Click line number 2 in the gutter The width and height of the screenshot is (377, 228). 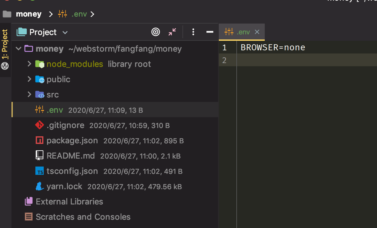[x=224, y=60]
